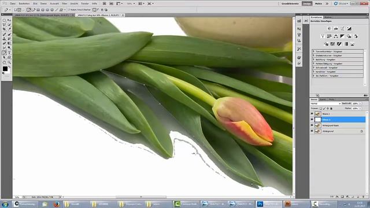Select the Zoom tool in toolbox
This screenshot has width=370, height=208.
coord(9,62)
